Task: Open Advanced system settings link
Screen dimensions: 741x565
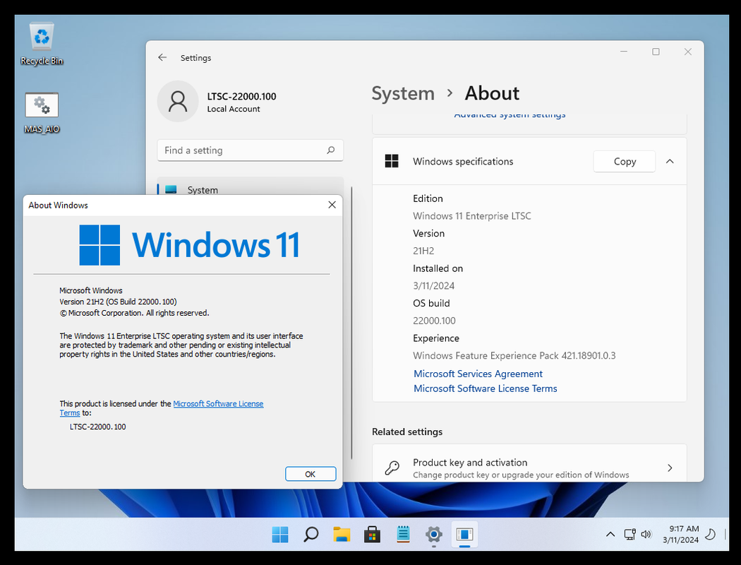Action: [510, 115]
